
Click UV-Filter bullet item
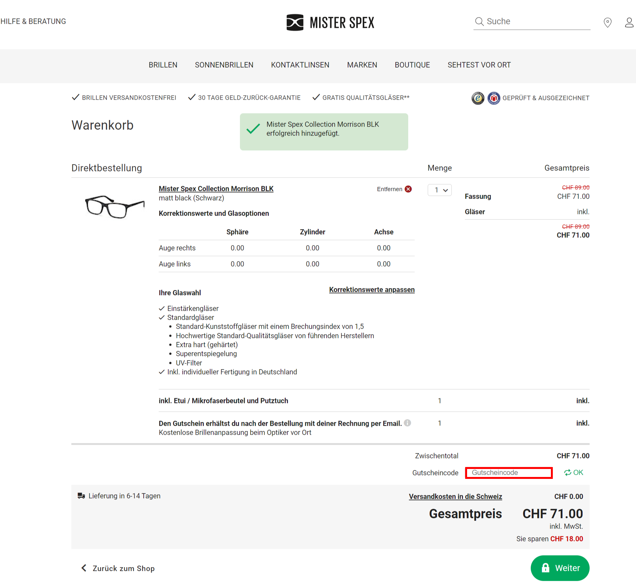pos(189,363)
